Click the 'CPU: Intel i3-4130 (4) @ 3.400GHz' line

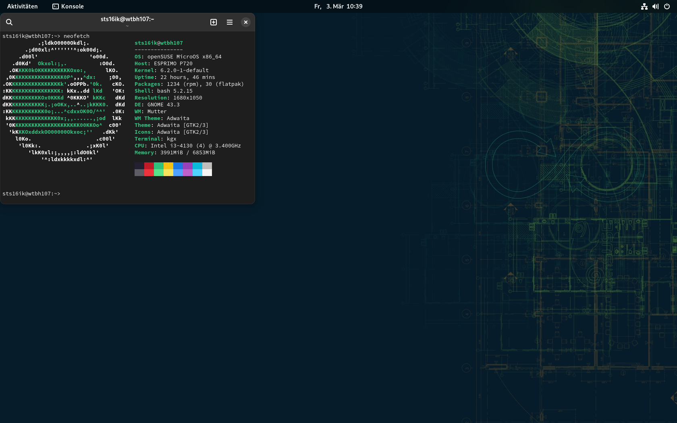(x=188, y=146)
